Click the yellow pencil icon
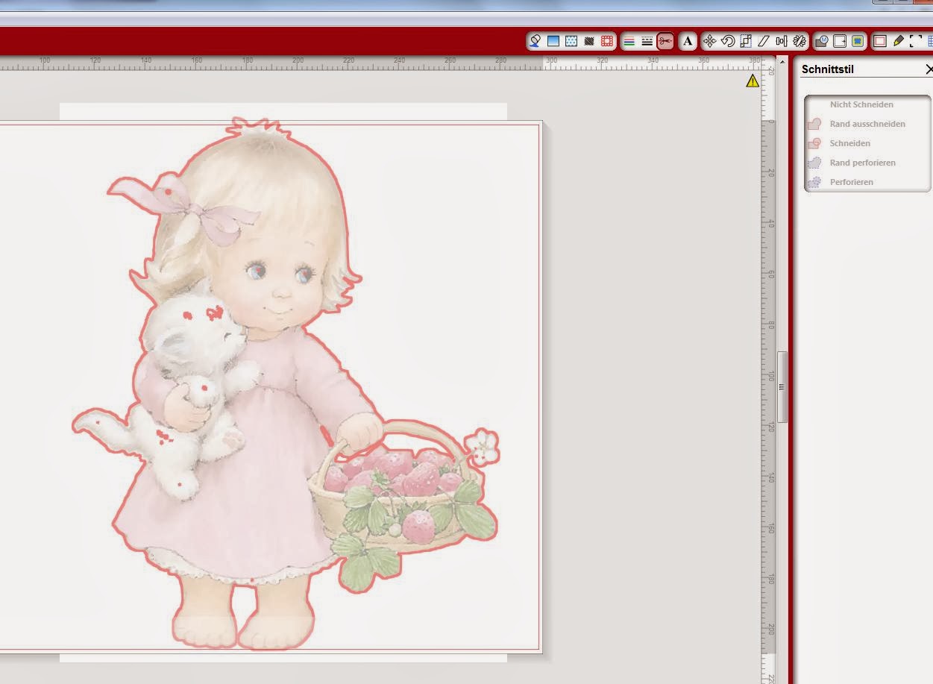This screenshot has width=933, height=684. pos(898,41)
